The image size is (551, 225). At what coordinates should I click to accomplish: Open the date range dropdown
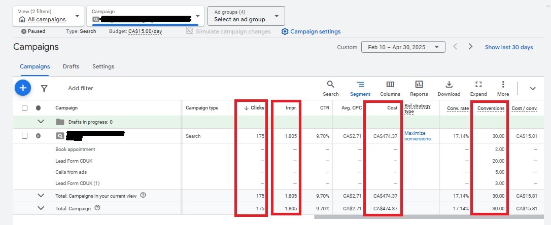(x=403, y=47)
